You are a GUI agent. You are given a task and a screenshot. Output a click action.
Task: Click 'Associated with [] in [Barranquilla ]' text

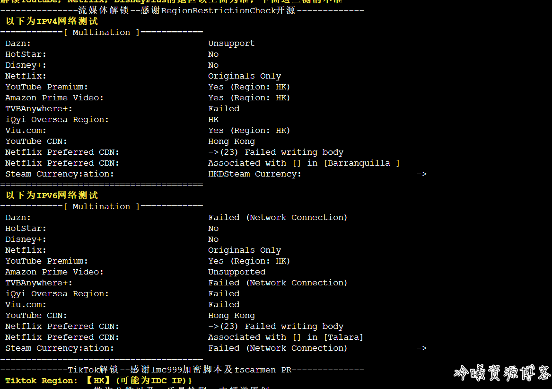[x=304, y=163]
